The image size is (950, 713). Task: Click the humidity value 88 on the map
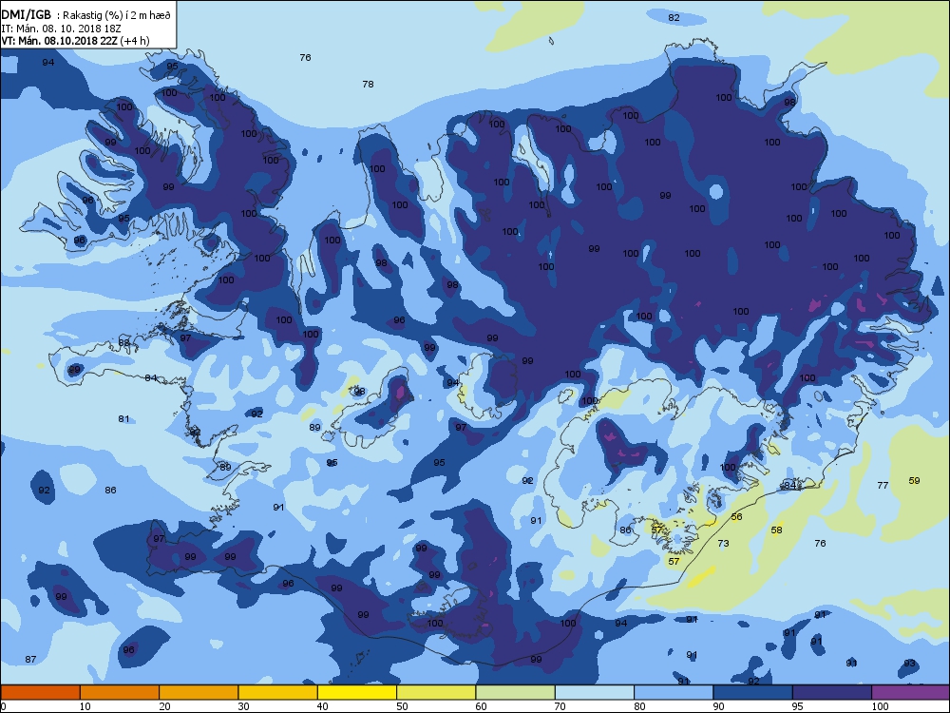click(123, 343)
